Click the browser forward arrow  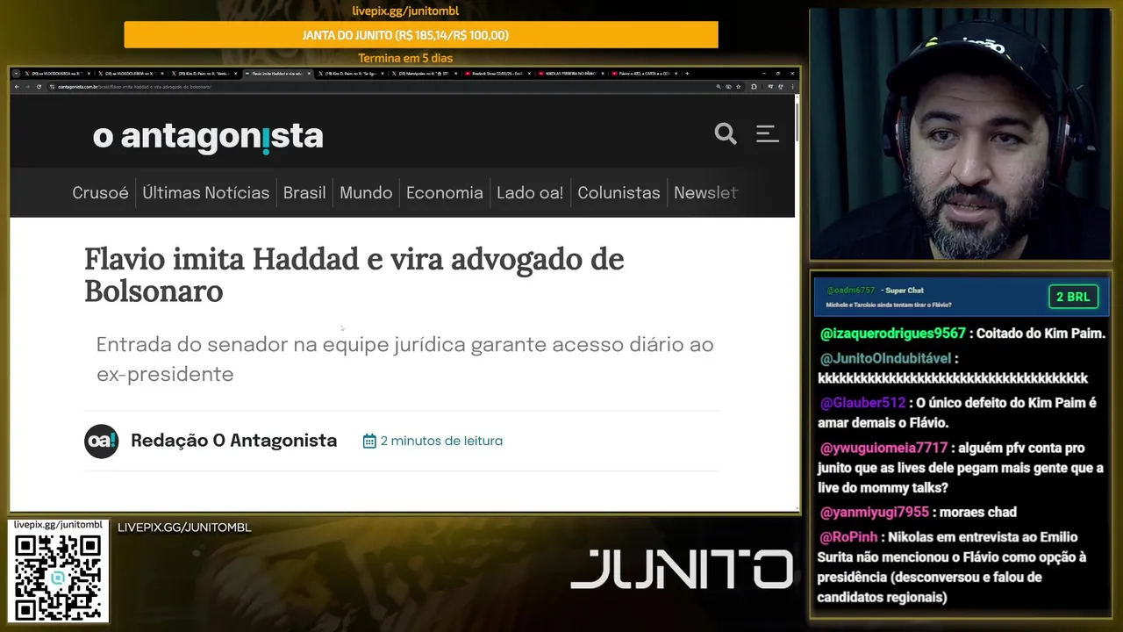click(27, 87)
